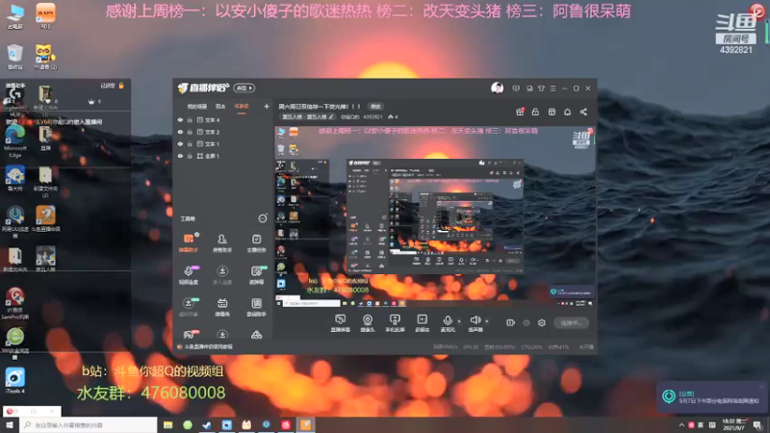
Task: Click the Windows taskbar search box
Action: (x=89, y=424)
